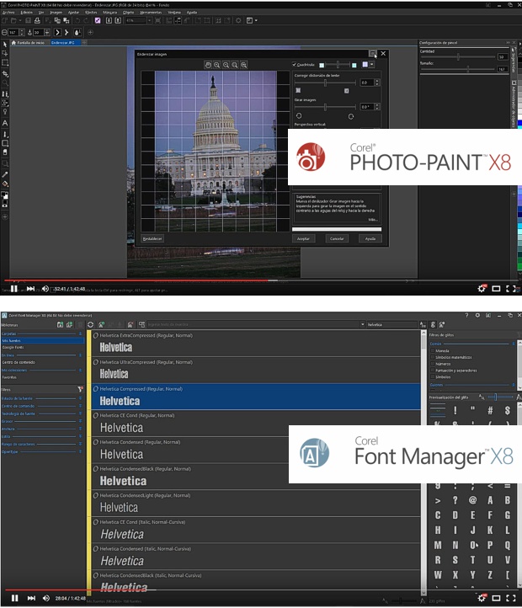Enter fullscreen in the top video player
This screenshot has width=522, height=608.
click(x=511, y=289)
